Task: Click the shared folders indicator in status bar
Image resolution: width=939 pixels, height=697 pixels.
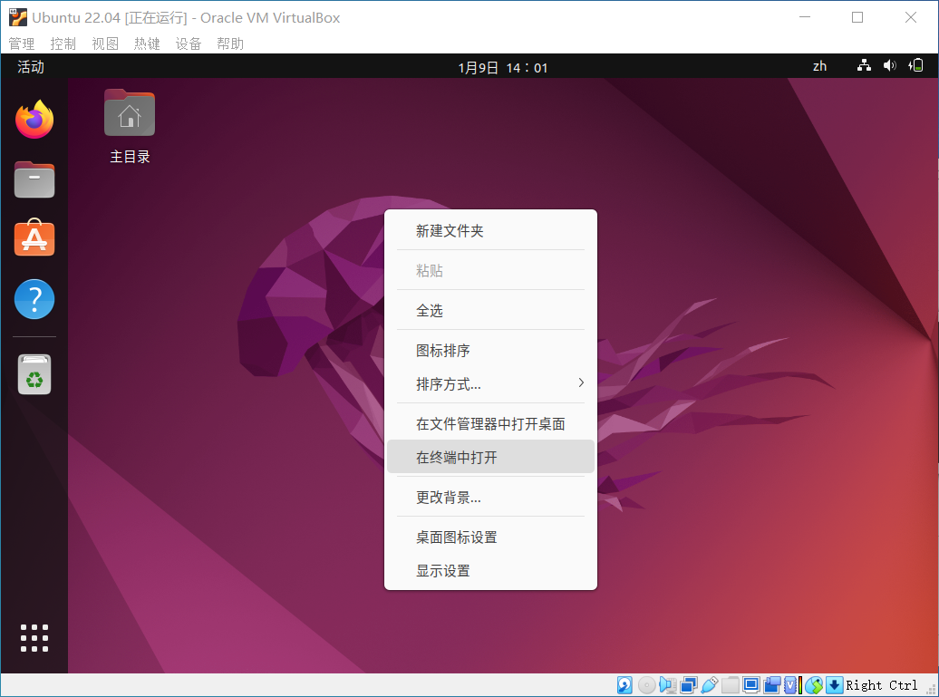Action: pos(730,685)
